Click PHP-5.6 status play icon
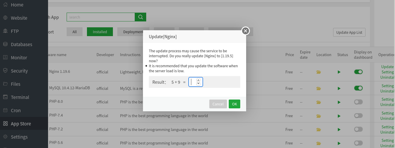 339,143
